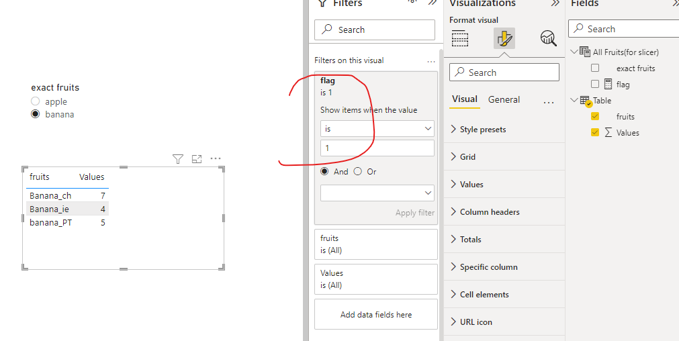Open More options ellipsis above table visual
This screenshot has width=679, height=341.
215,158
